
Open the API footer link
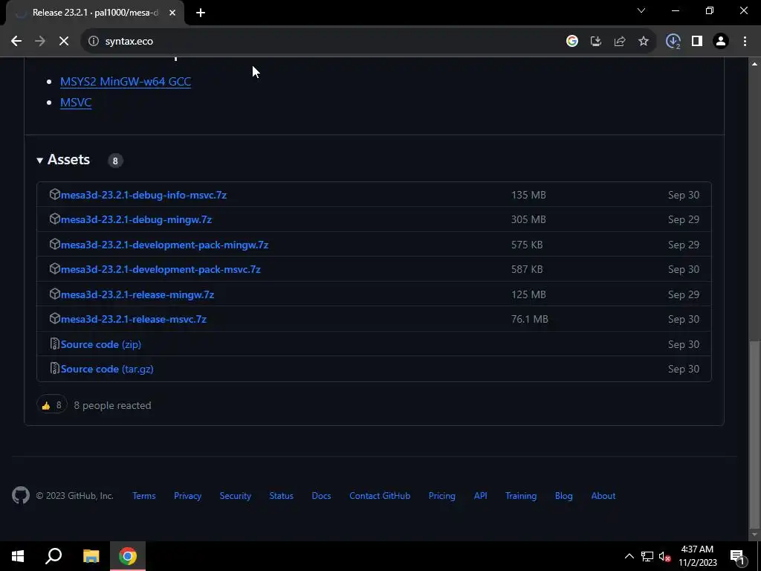tap(481, 496)
